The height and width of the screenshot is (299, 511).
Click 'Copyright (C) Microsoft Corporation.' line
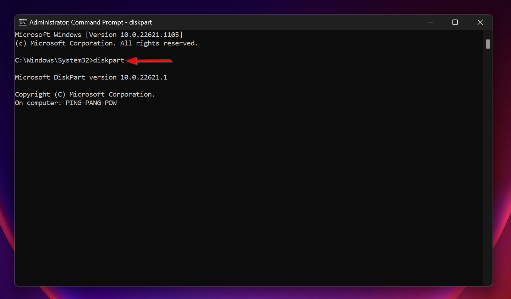pyautogui.click(x=85, y=94)
